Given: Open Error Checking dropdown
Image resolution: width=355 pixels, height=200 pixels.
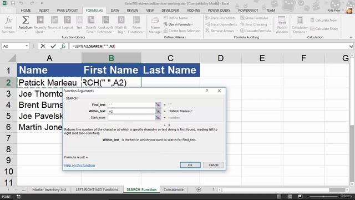Looking at the screenshot, I should pyautogui.click(x=270, y=24).
